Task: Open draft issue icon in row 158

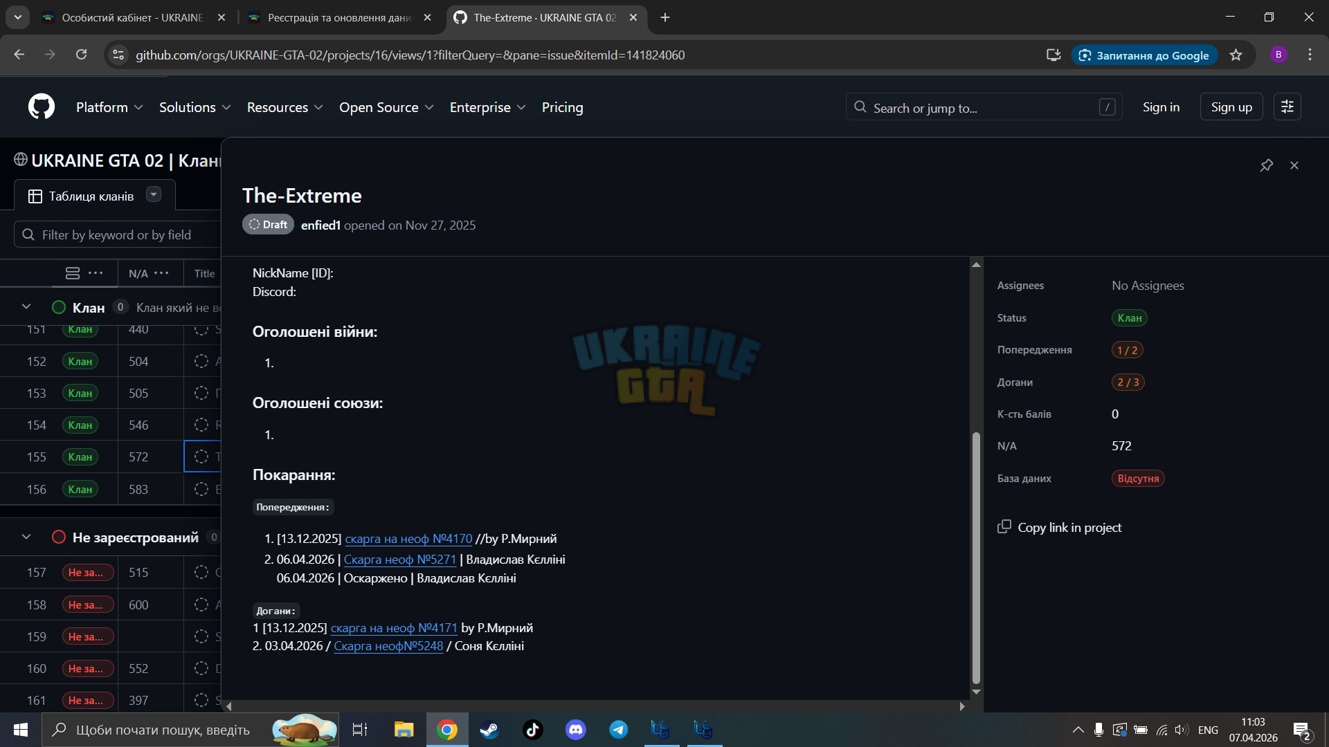Action: [201, 605]
